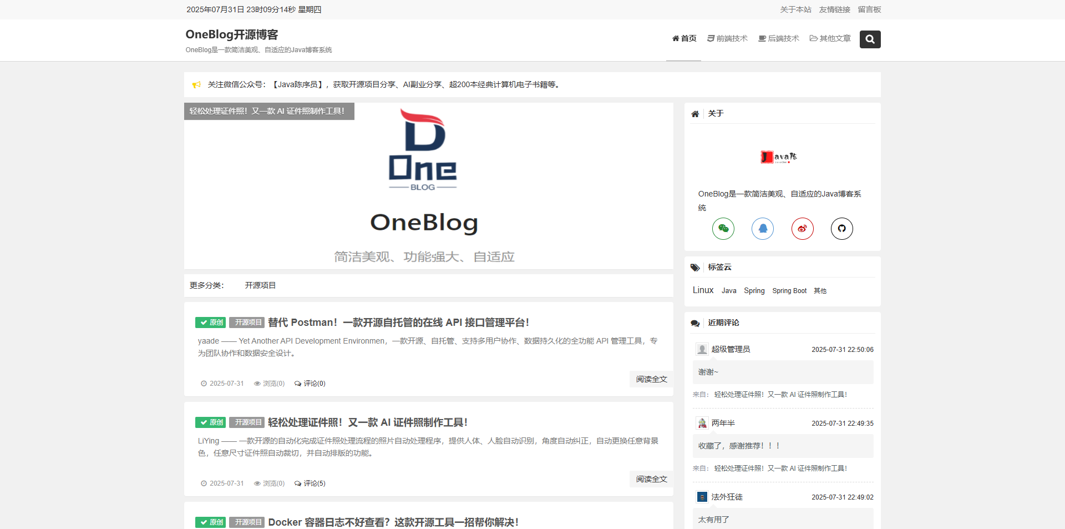
Task: Click 开源项目 tag on Docker article
Action: [247, 522]
